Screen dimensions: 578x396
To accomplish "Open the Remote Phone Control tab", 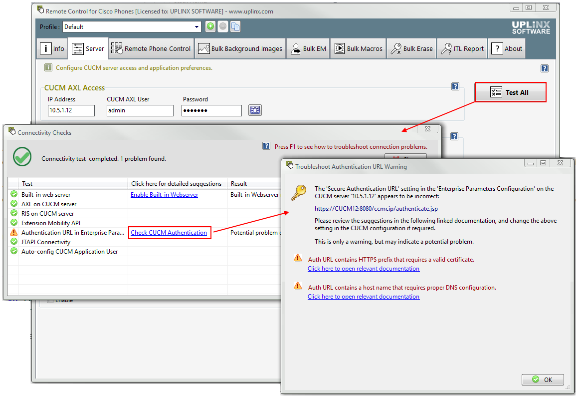I will [x=151, y=49].
